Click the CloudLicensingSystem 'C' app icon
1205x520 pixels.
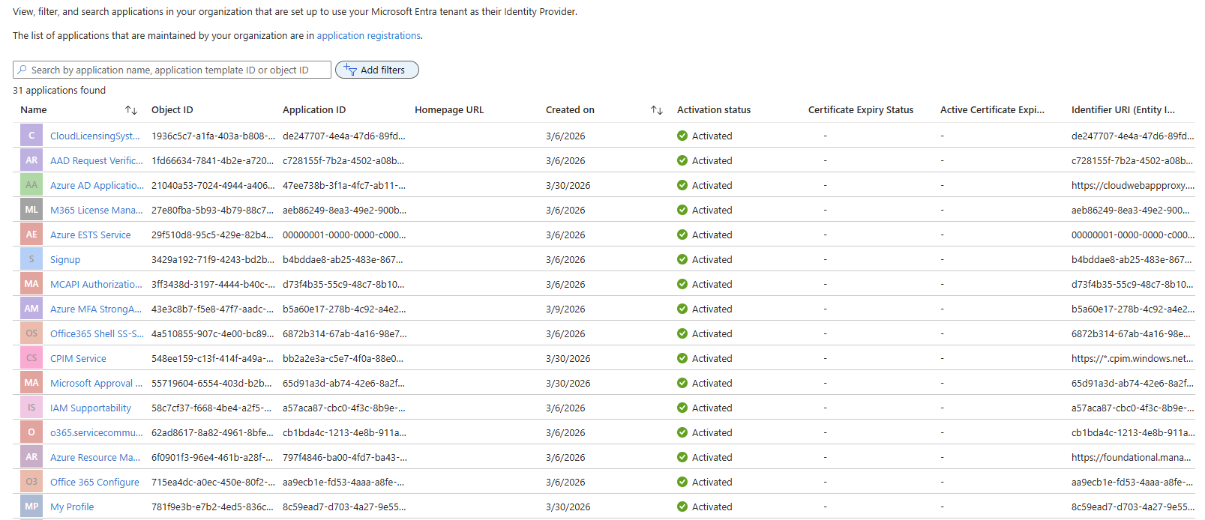(x=31, y=136)
